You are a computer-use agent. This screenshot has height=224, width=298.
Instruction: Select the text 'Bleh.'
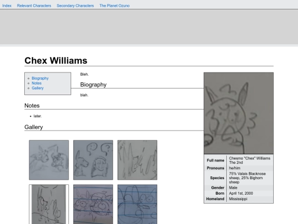(84, 74)
